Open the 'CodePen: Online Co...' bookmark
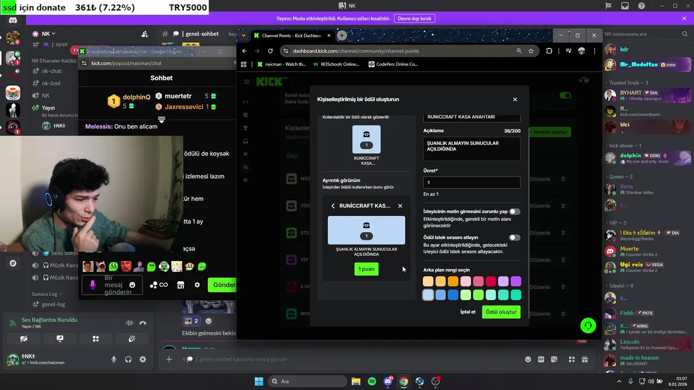The image size is (694, 390). point(393,64)
